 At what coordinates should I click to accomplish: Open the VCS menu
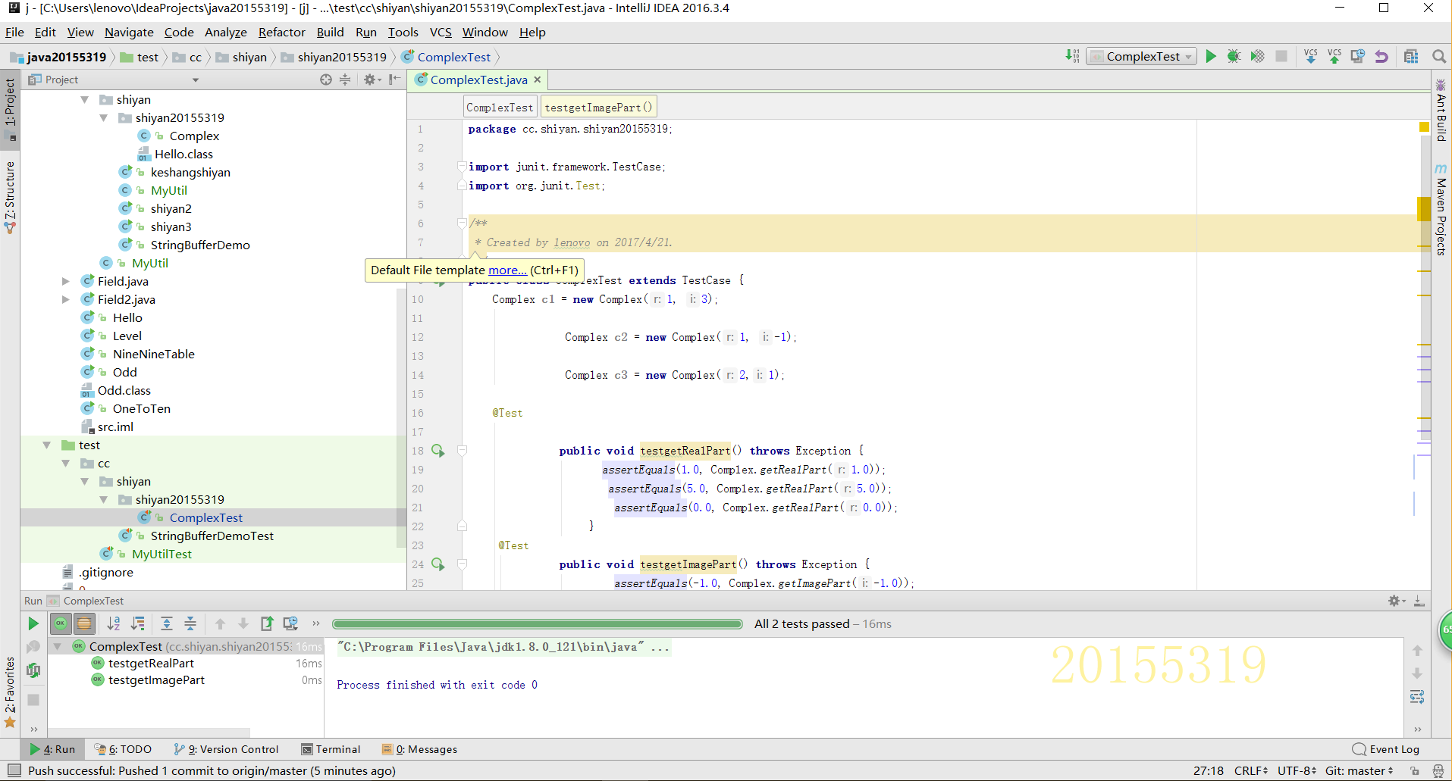tap(441, 32)
